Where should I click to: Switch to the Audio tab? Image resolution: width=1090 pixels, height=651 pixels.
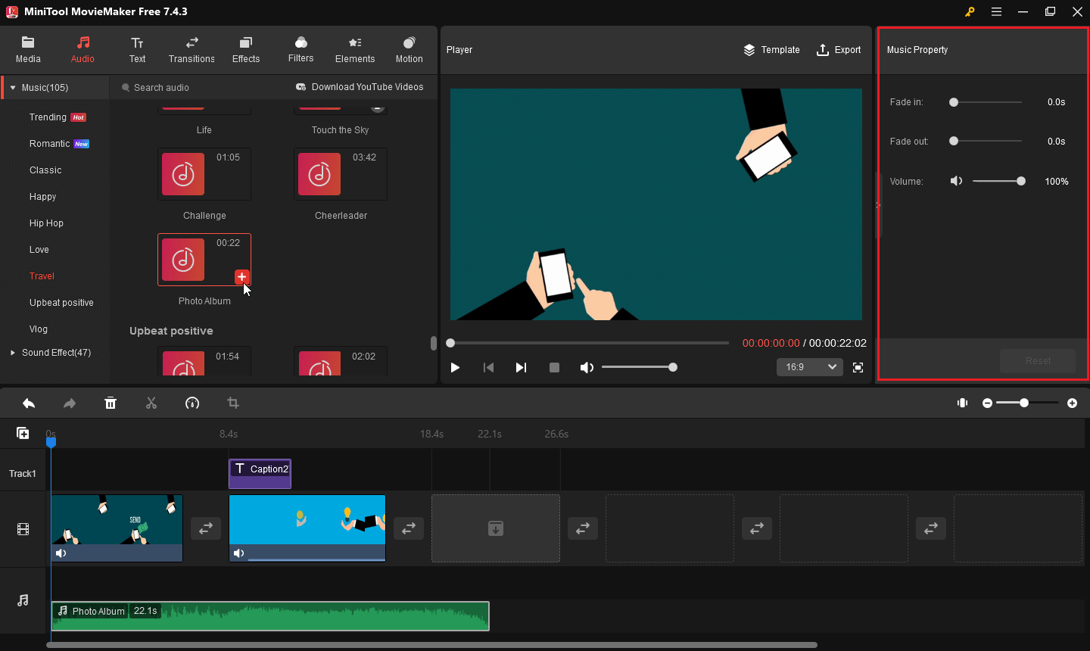(83, 50)
